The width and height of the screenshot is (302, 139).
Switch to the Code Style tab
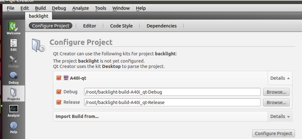point(121,26)
